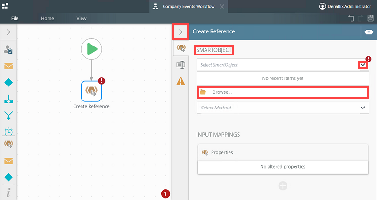The width and height of the screenshot is (377, 200).
Task: Select the upper Decision diamond icon
Action: pos(8,83)
